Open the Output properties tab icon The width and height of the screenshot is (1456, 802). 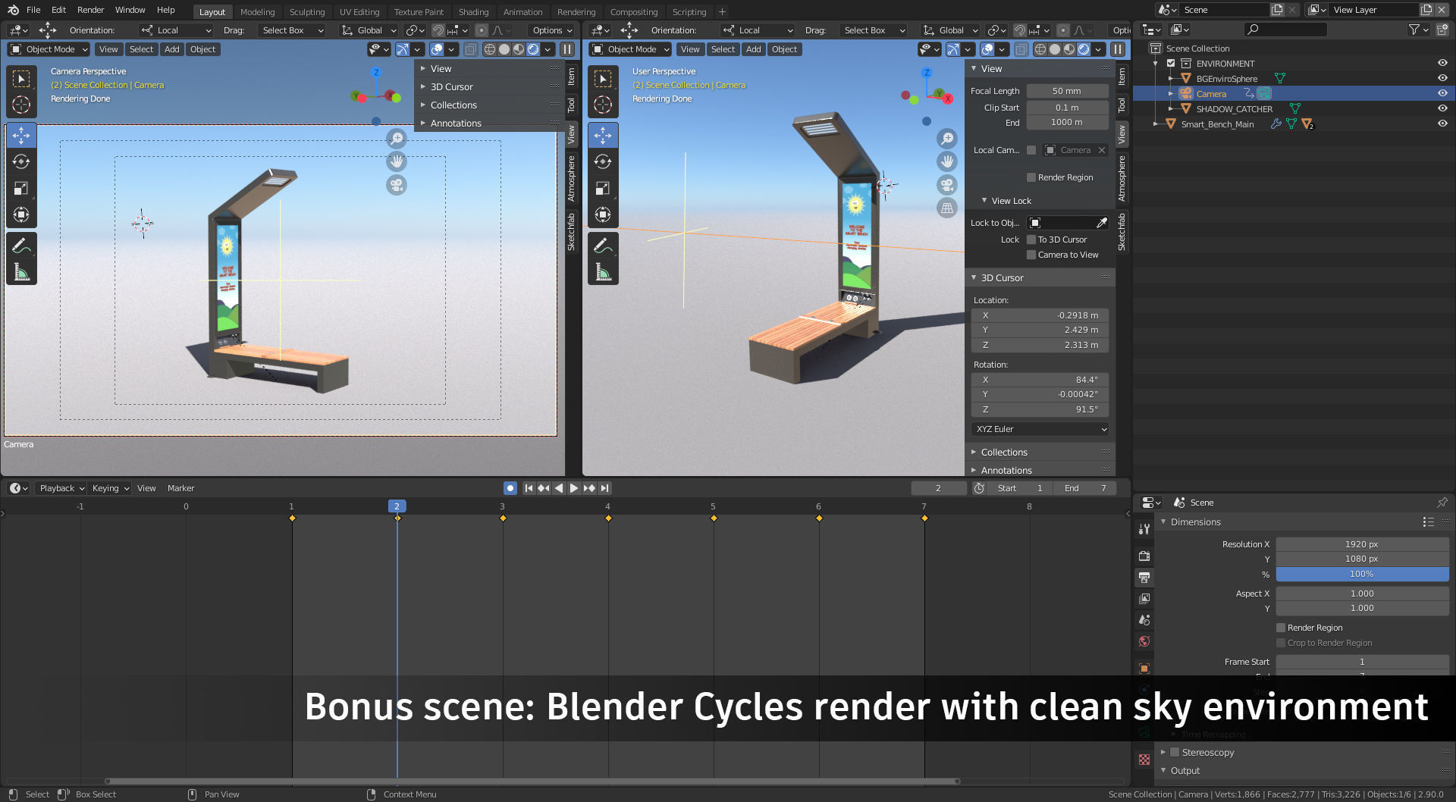tap(1144, 578)
